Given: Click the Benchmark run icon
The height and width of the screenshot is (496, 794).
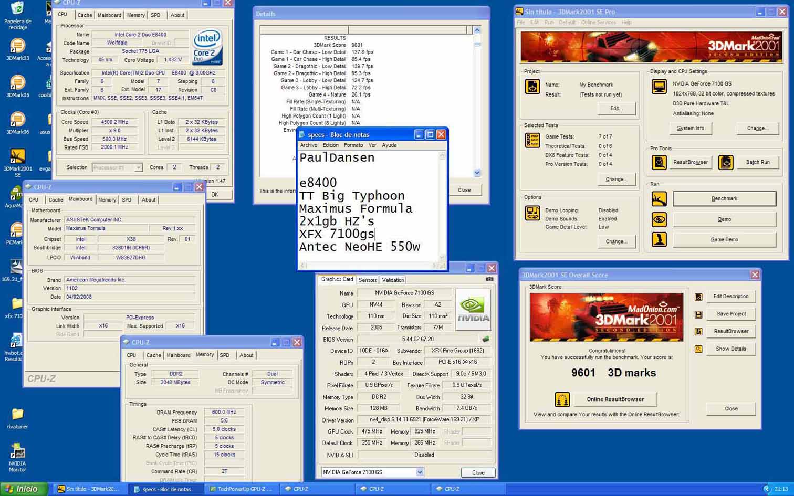Looking at the screenshot, I should 659,198.
